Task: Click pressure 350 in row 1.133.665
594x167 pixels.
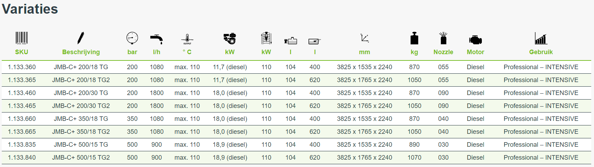Action: (132, 132)
